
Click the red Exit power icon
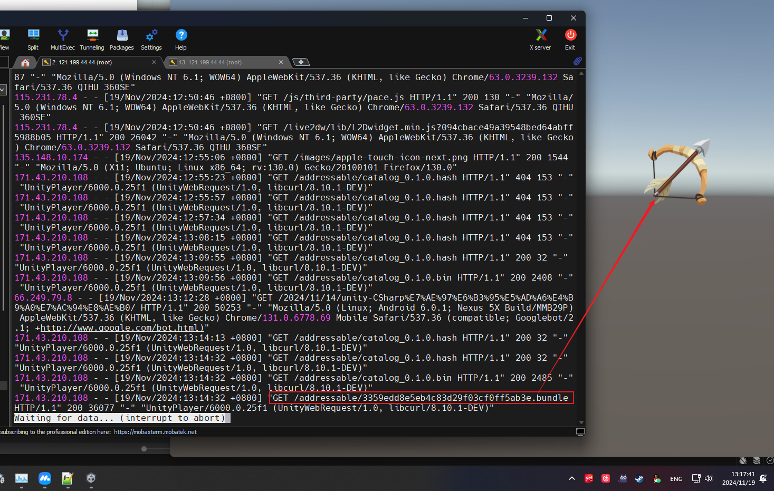tap(570, 40)
